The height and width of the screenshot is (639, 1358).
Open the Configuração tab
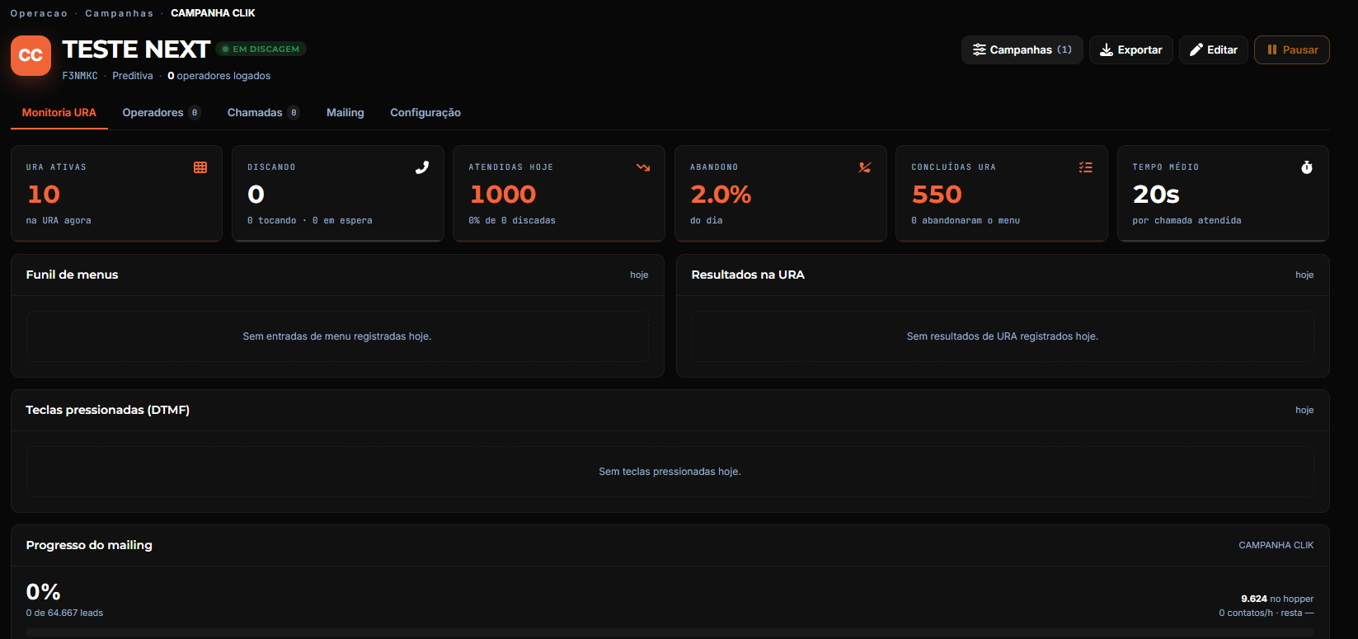pos(425,112)
